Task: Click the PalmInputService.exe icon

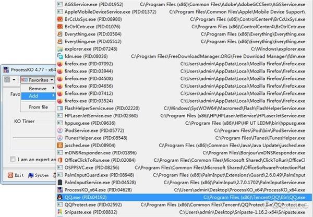Action: tap(60, 183)
